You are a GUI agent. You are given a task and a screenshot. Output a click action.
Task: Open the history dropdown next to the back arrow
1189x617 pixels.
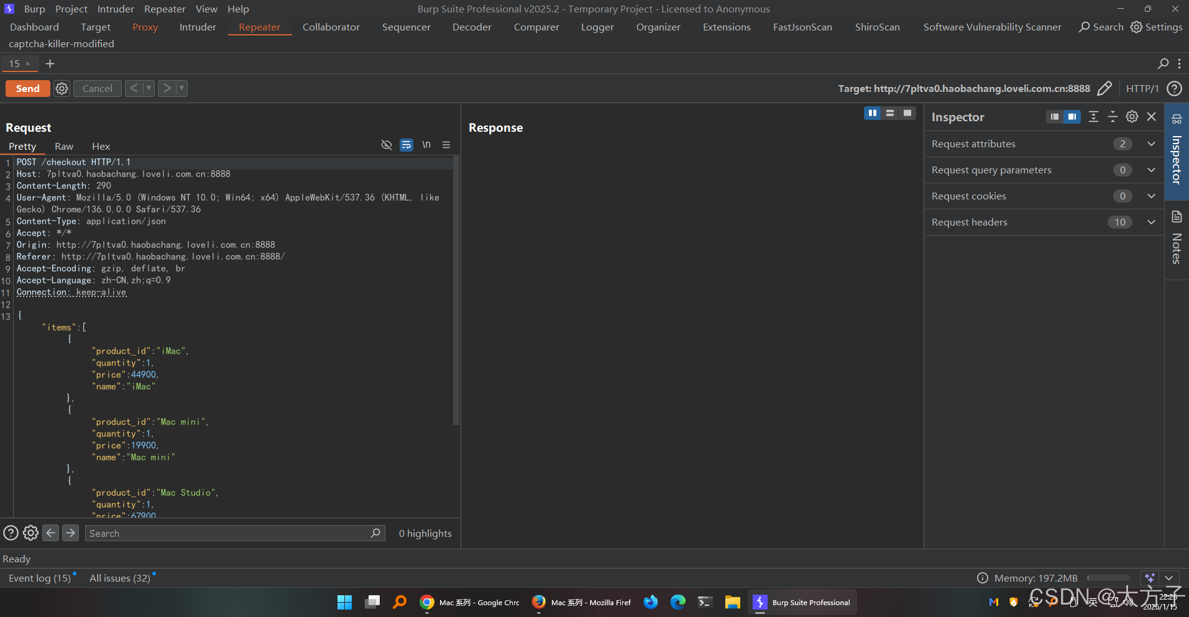coord(149,88)
